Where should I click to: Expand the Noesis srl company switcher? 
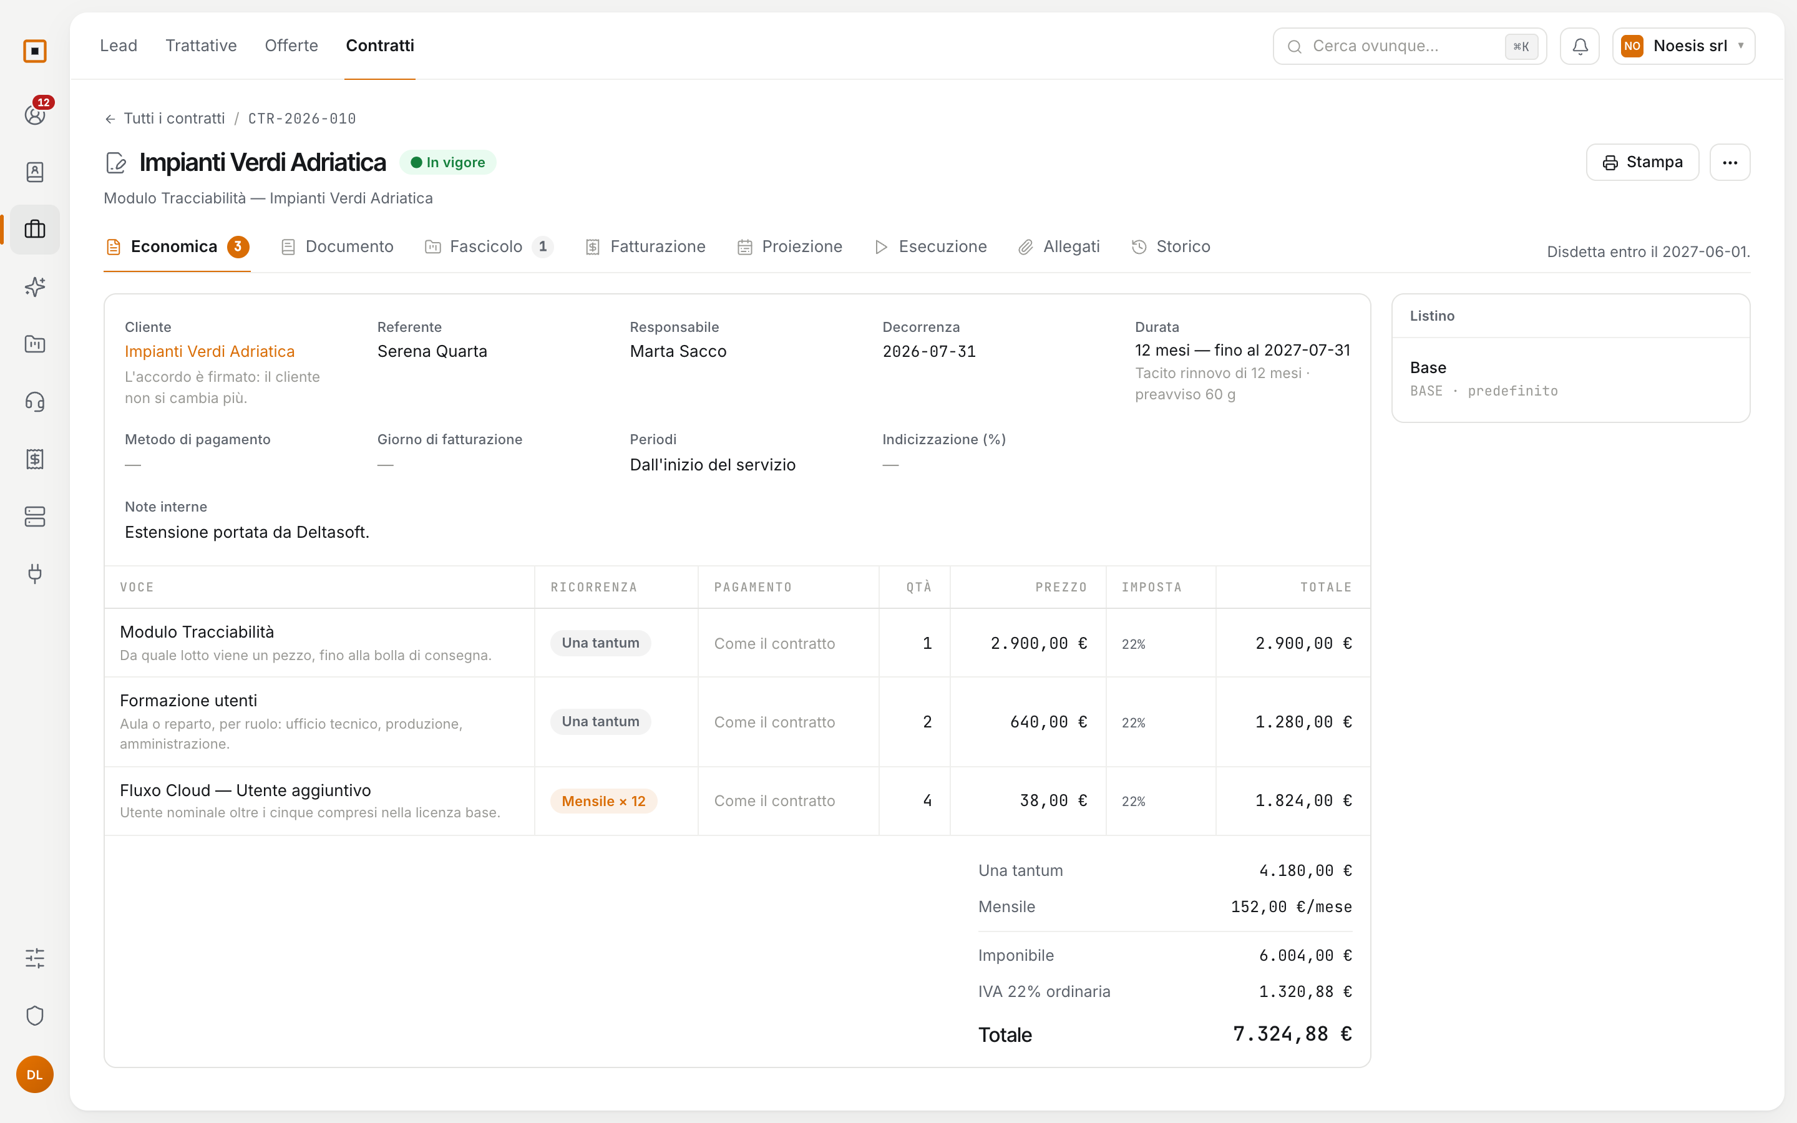[1683, 46]
